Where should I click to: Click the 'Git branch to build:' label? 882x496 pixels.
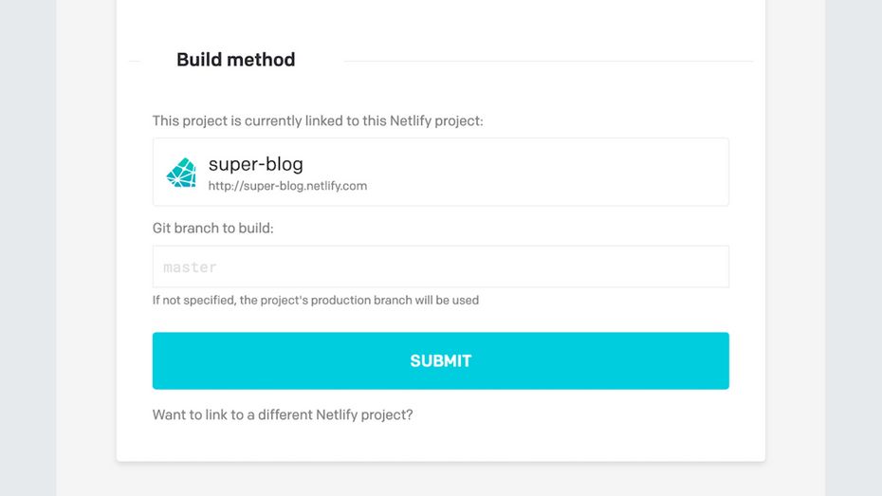pyautogui.click(x=212, y=228)
